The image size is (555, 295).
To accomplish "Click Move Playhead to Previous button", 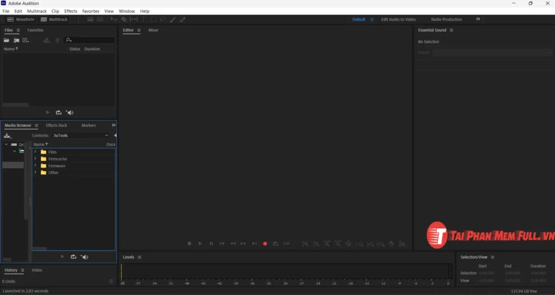I will [x=222, y=244].
